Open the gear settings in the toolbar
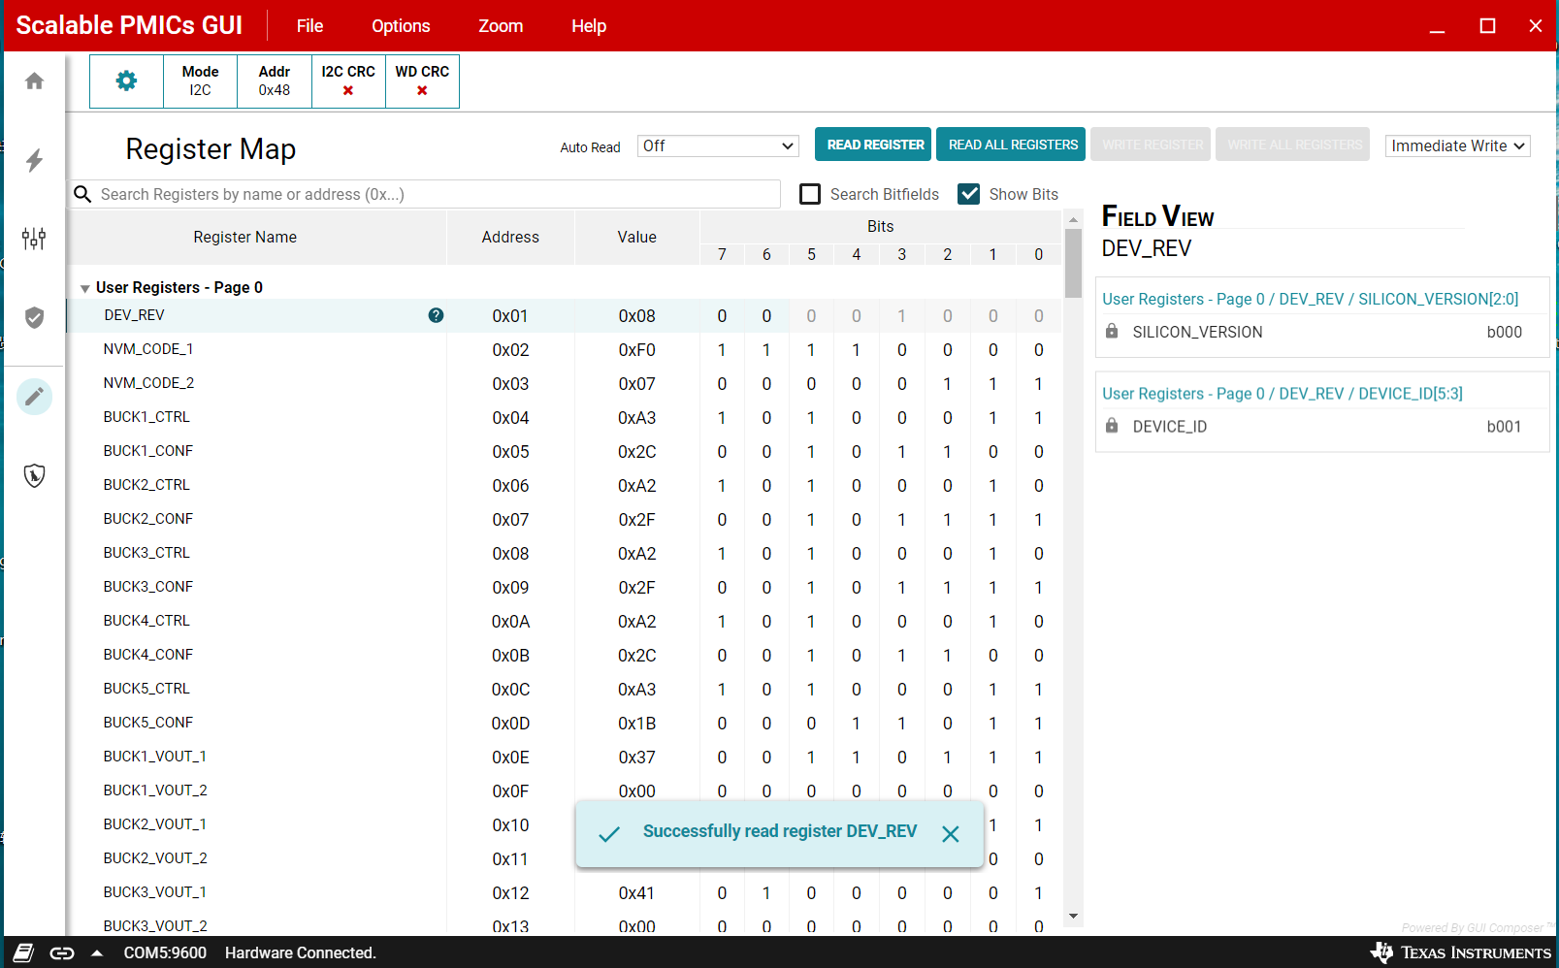The height and width of the screenshot is (968, 1559). click(x=126, y=81)
